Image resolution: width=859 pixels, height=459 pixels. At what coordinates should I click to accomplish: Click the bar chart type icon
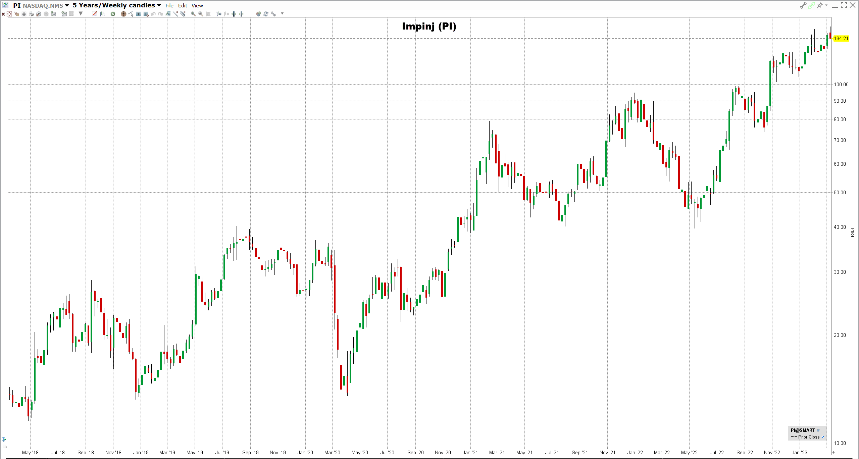(102, 14)
